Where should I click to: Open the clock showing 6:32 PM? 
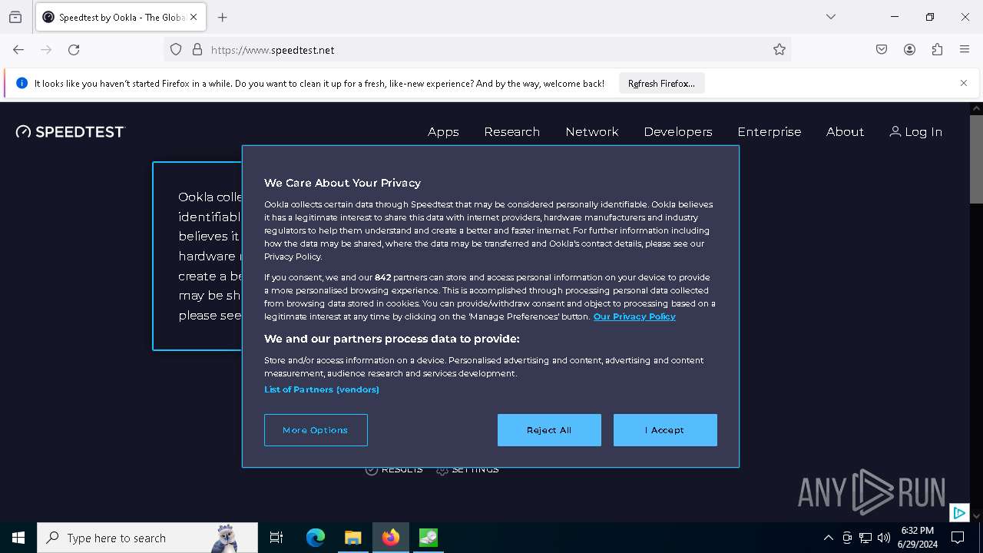918,538
